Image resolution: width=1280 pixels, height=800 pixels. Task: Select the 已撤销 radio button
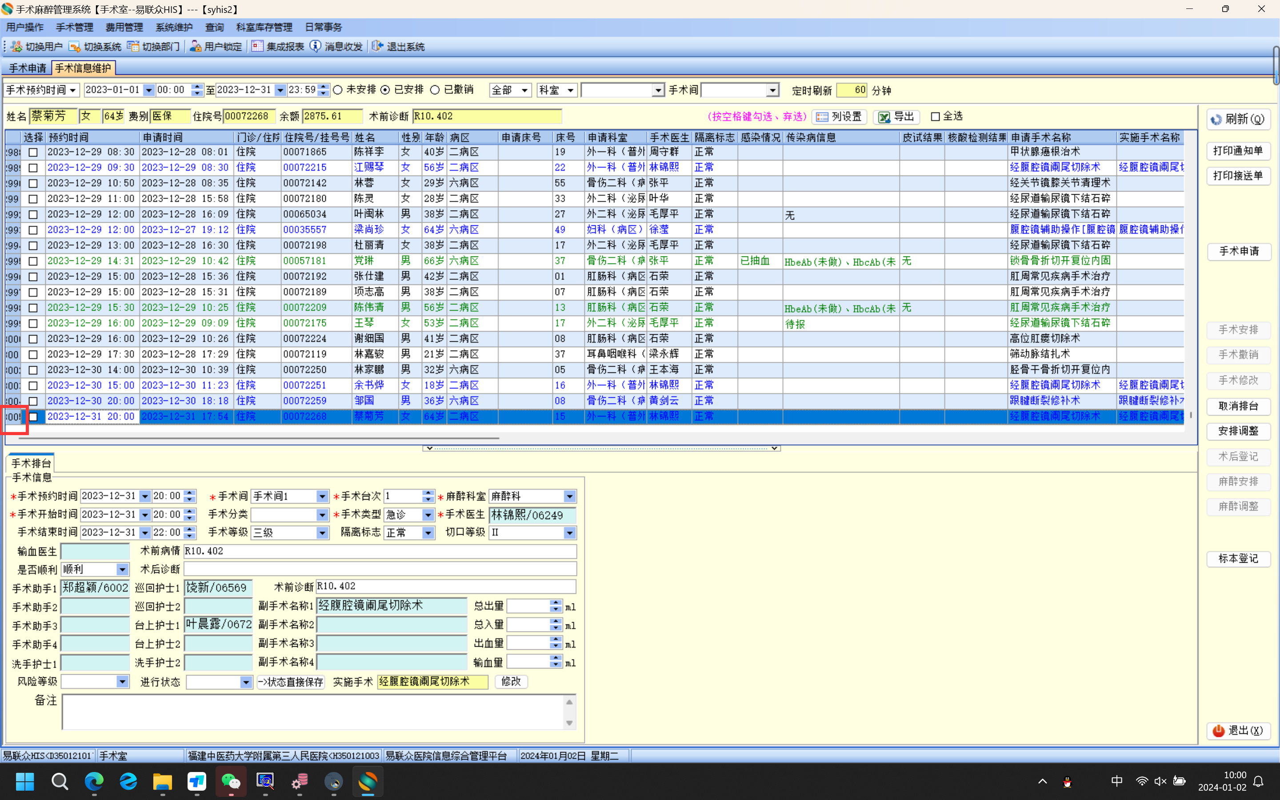435,90
